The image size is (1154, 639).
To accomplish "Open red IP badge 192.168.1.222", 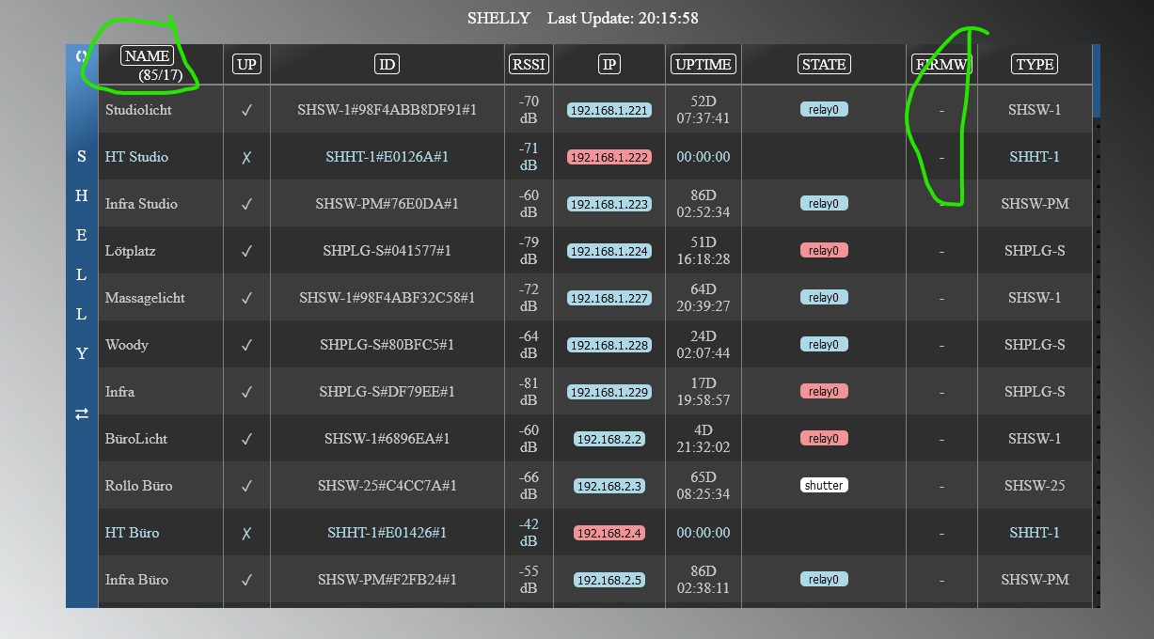I will click(x=609, y=157).
